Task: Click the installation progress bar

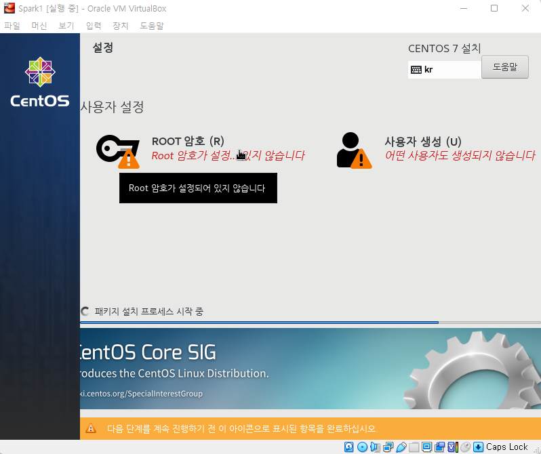Action: (310, 323)
